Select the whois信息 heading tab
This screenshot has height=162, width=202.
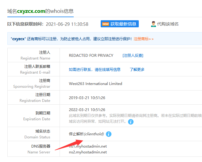pos(41,11)
